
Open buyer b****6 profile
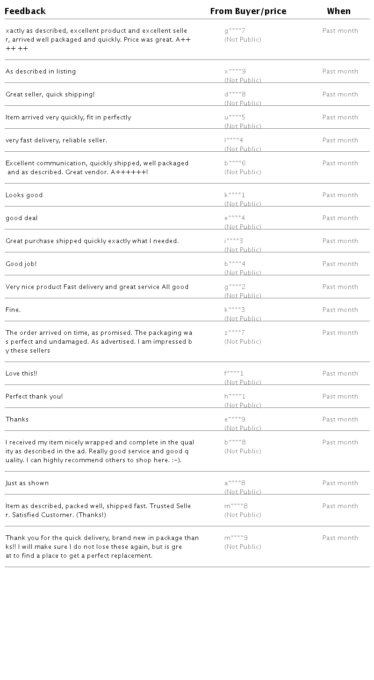tap(235, 163)
